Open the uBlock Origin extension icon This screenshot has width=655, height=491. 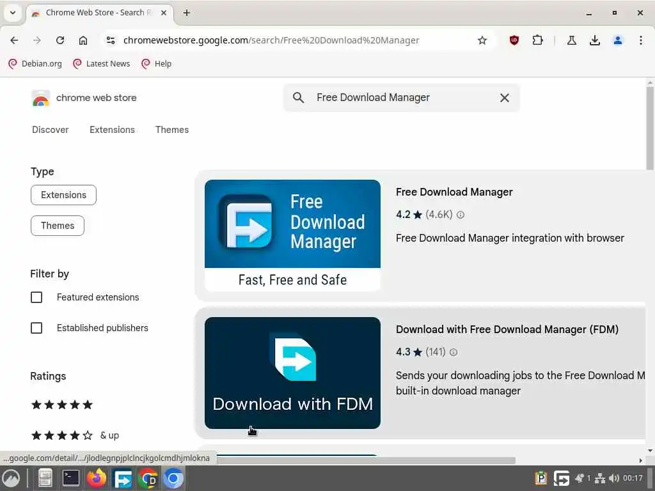pos(514,40)
